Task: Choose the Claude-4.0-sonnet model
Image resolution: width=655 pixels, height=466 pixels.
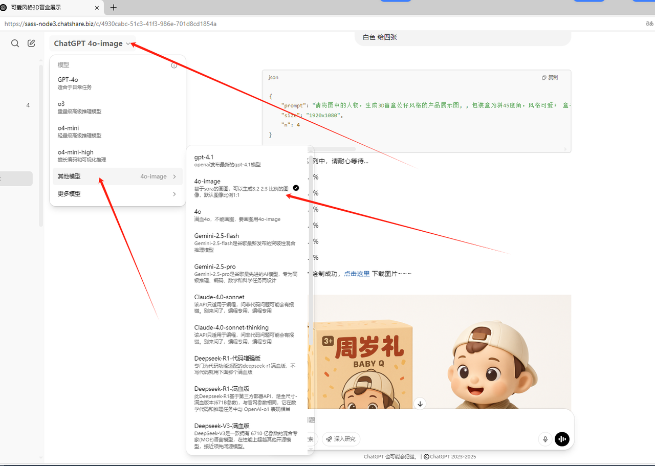Action: 219,297
